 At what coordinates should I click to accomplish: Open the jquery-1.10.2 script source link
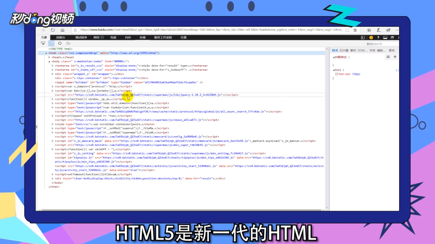pyautogui.click(x=148, y=95)
